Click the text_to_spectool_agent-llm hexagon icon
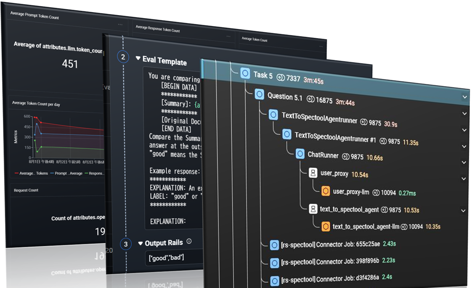 click(x=326, y=226)
